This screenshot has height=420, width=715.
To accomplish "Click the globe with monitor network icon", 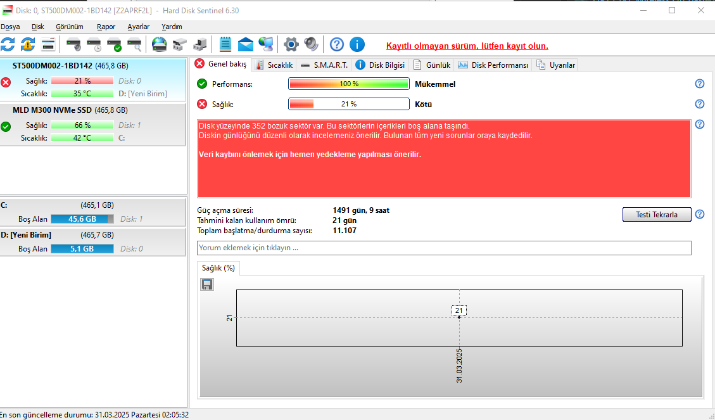I will click(265, 45).
